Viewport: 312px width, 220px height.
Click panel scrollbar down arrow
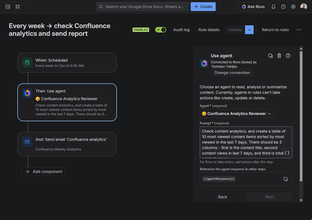pos(301,200)
